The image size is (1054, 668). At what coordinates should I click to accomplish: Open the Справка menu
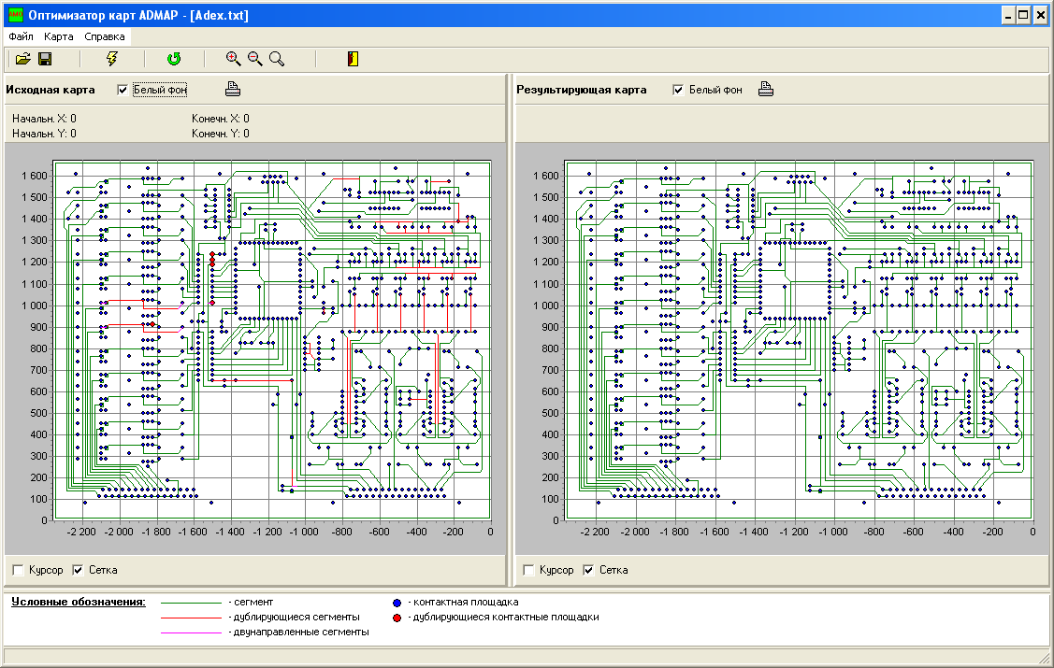tap(104, 37)
